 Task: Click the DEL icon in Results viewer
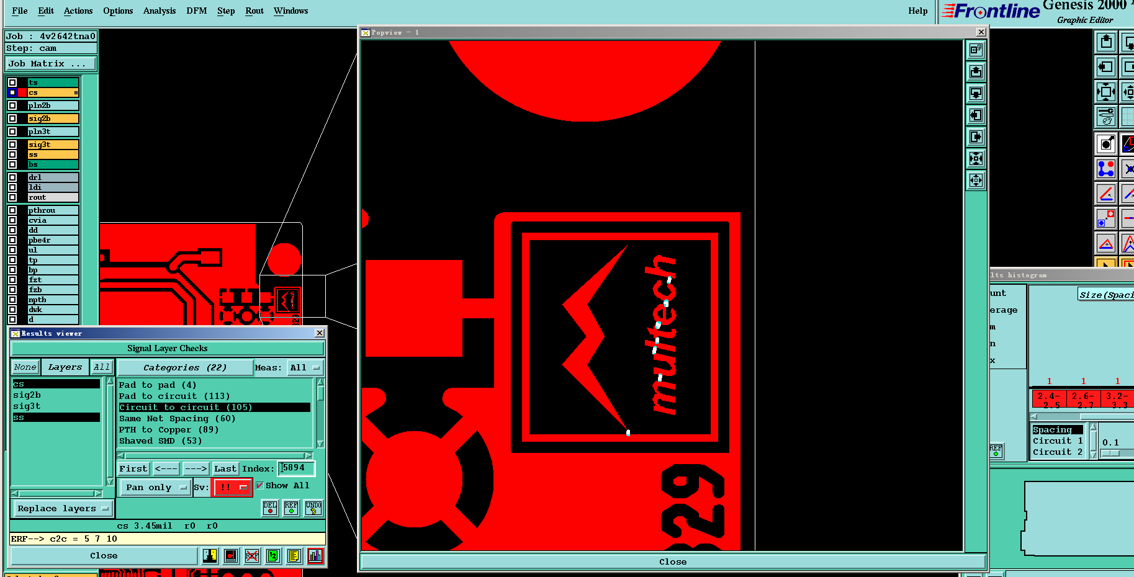270,508
